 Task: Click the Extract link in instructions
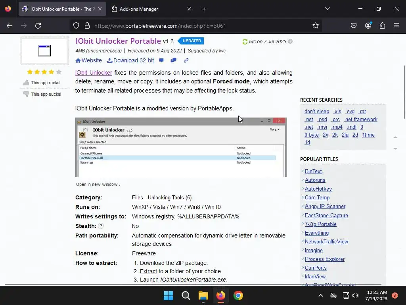[148, 271]
